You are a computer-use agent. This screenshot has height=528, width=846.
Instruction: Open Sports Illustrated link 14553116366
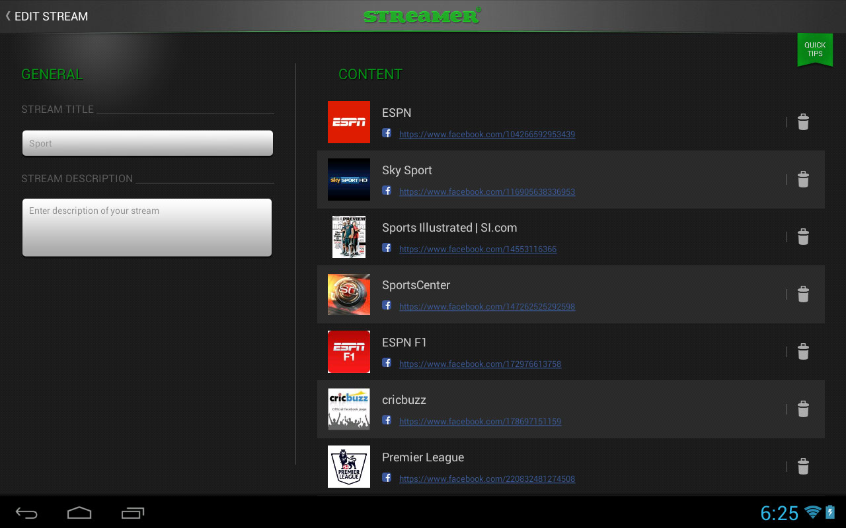coord(478,249)
